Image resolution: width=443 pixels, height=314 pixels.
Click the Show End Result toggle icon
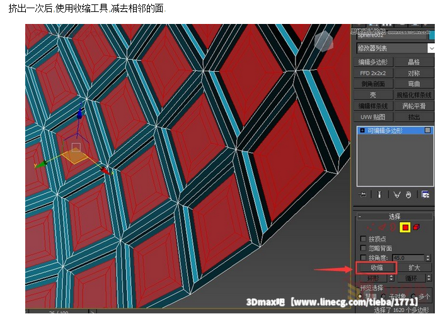(x=379, y=194)
